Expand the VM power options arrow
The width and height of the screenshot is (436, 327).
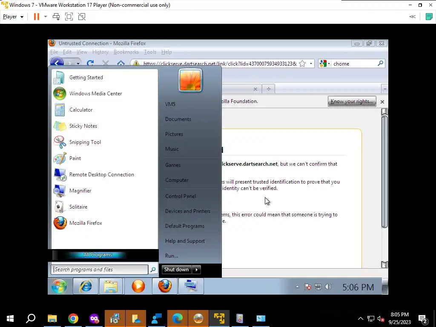coord(46,17)
